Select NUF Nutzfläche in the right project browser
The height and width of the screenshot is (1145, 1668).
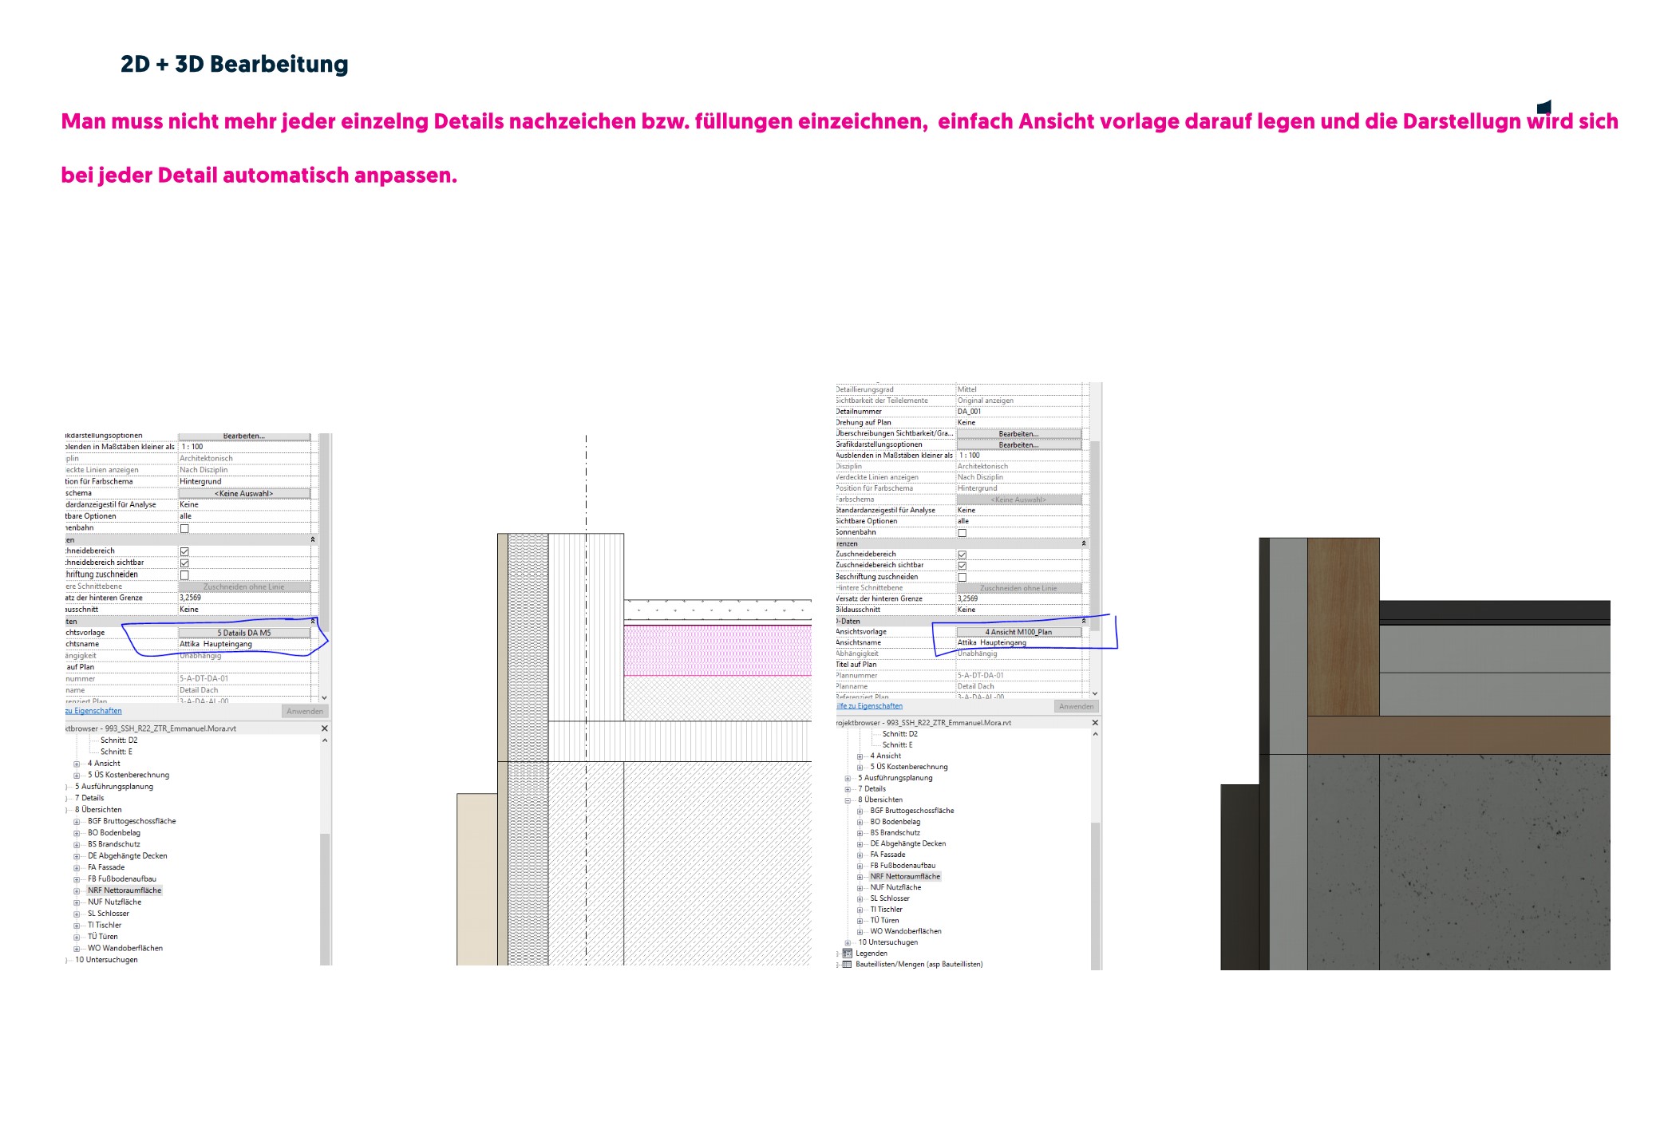tap(895, 888)
